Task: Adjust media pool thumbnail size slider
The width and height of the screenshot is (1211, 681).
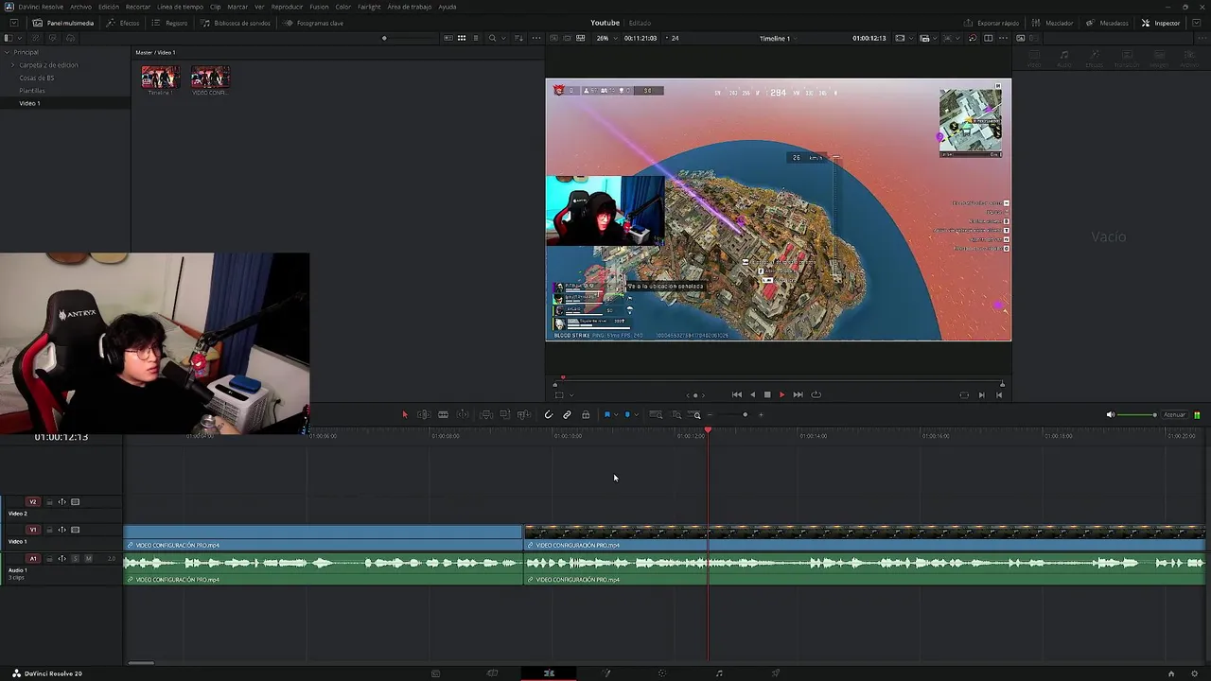Action: (x=384, y=38)
